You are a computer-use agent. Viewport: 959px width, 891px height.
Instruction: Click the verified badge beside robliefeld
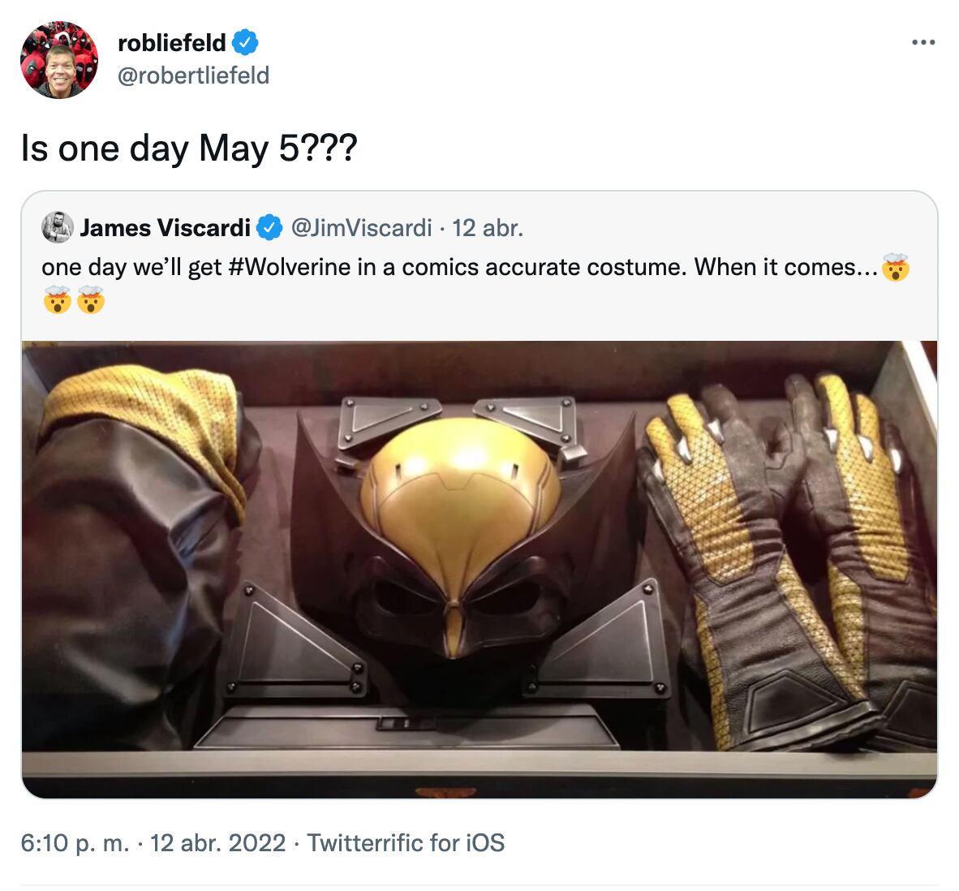(246, 42)
